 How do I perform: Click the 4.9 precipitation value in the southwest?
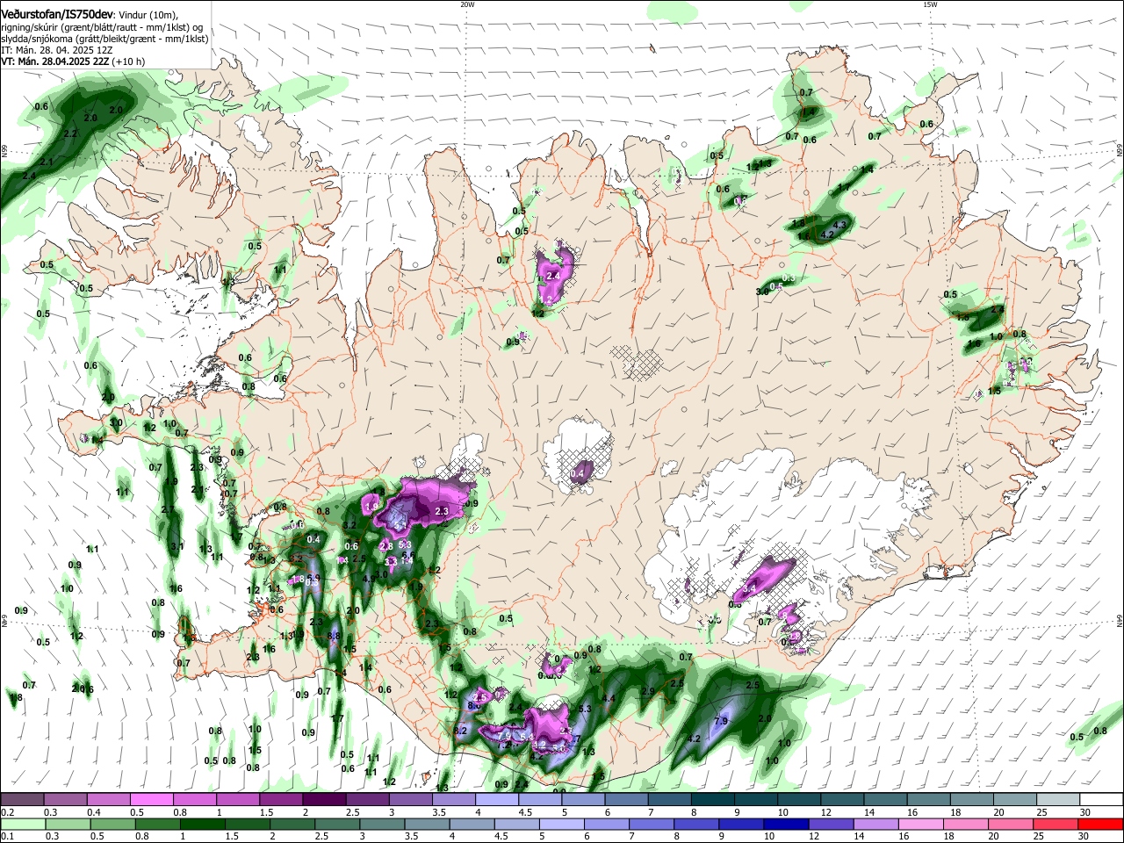coord(370,578)
